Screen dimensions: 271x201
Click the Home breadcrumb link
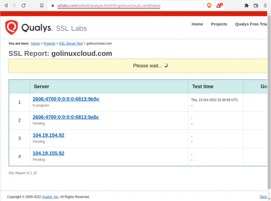[x=35, y=44]
